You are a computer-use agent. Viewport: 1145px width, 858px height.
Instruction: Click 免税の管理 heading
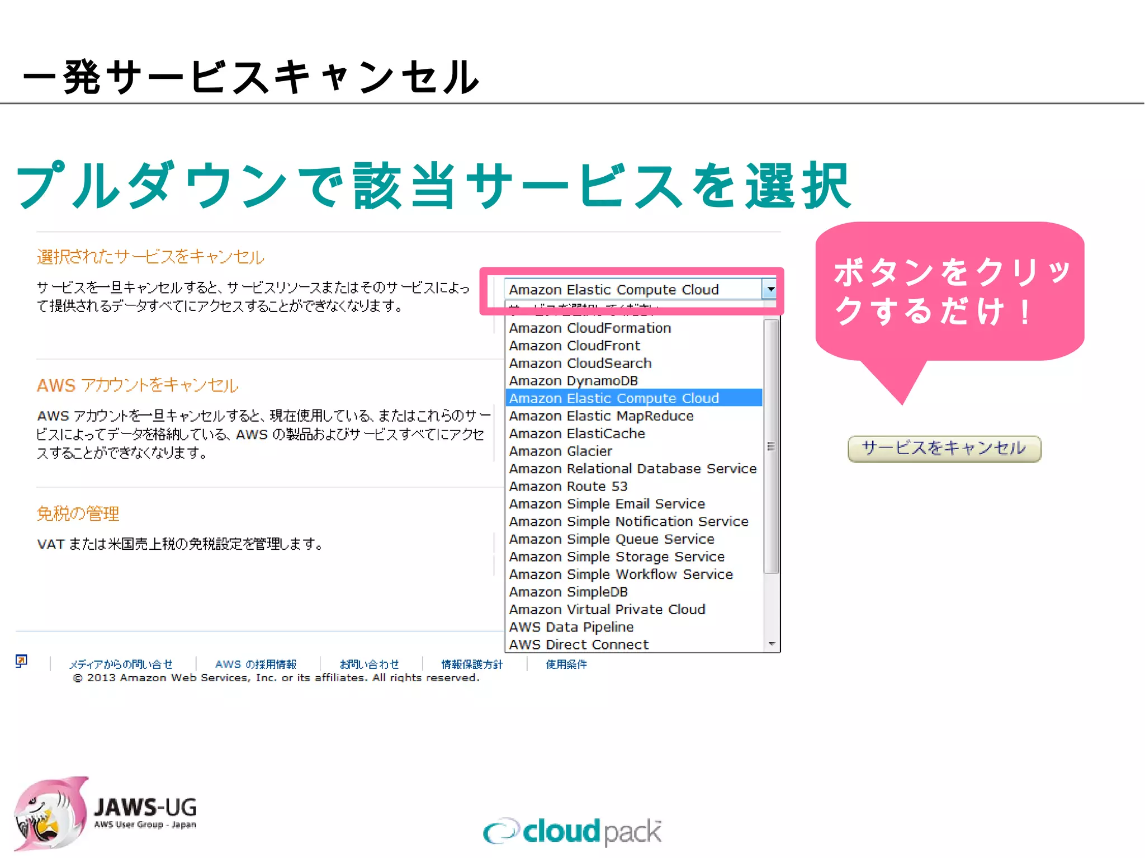coord(78,513)
